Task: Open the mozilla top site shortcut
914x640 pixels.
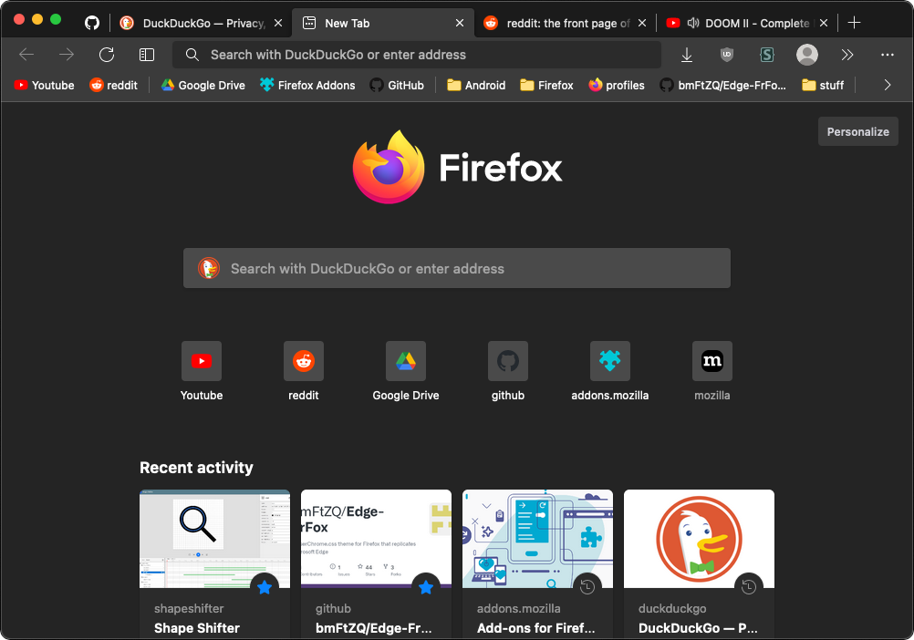Action: [x=712, y=372]
